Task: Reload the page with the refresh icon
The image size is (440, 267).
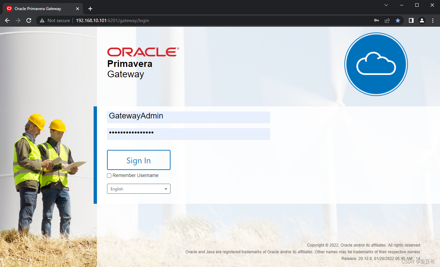Action: tap(29, 20)
